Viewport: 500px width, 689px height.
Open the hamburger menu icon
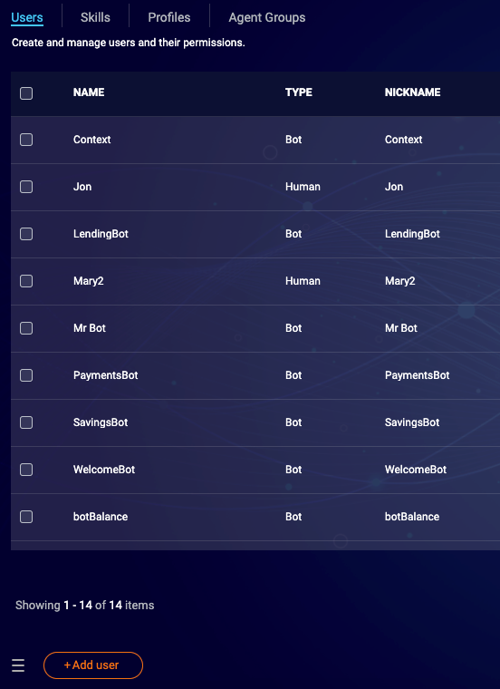click(18, 665)
